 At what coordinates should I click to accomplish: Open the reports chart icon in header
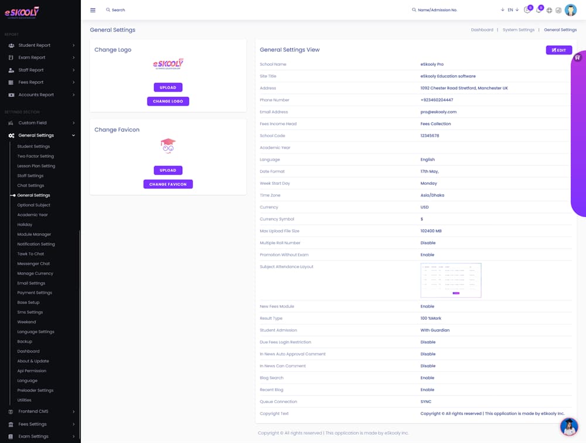pos(558,10)
